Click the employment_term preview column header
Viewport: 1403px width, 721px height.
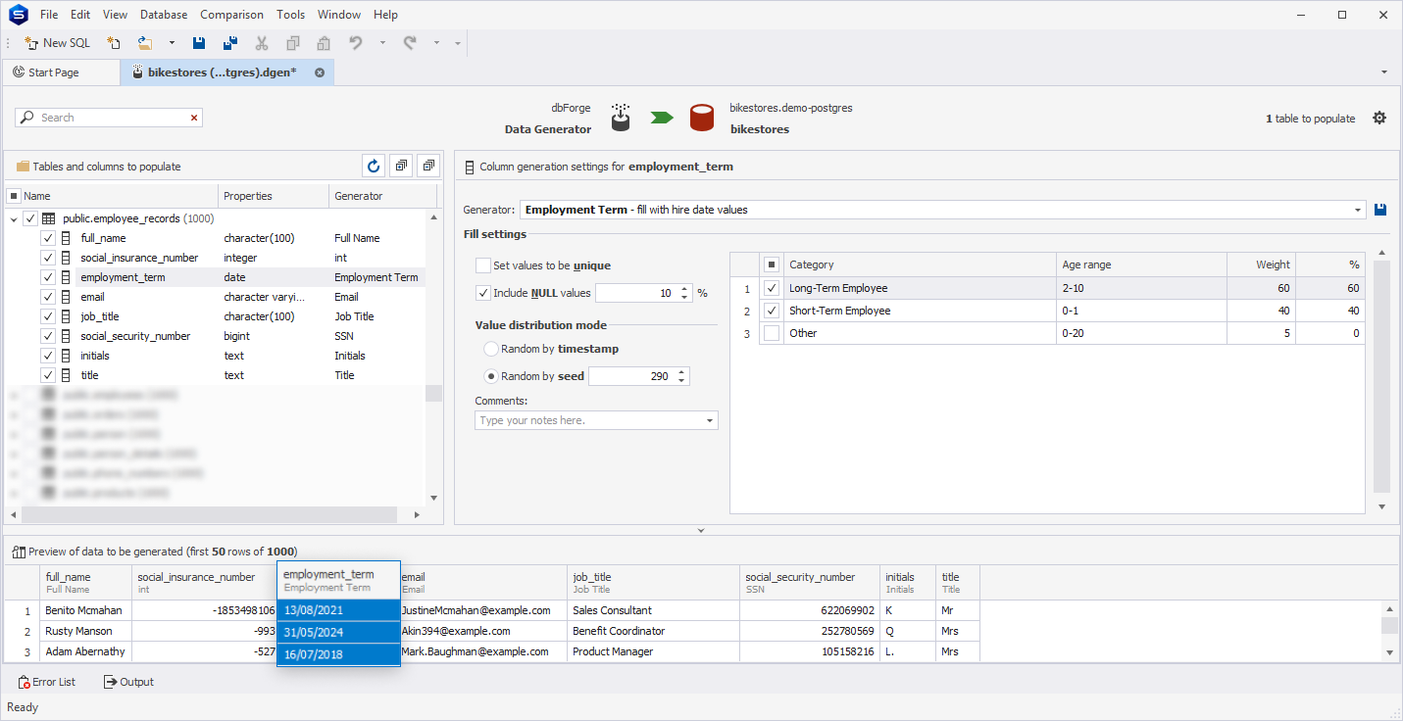pos(338,581)
